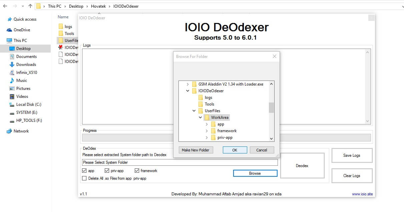Image resolution: width=404 pixels, height=212 pixels.
Task: Click the Please Select System Folder input field
Action: pyautogui.click(x=179, y=162)
